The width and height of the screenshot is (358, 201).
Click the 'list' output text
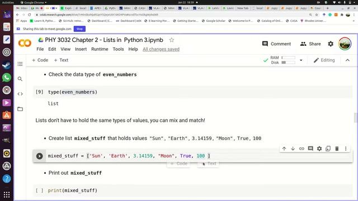53,104
